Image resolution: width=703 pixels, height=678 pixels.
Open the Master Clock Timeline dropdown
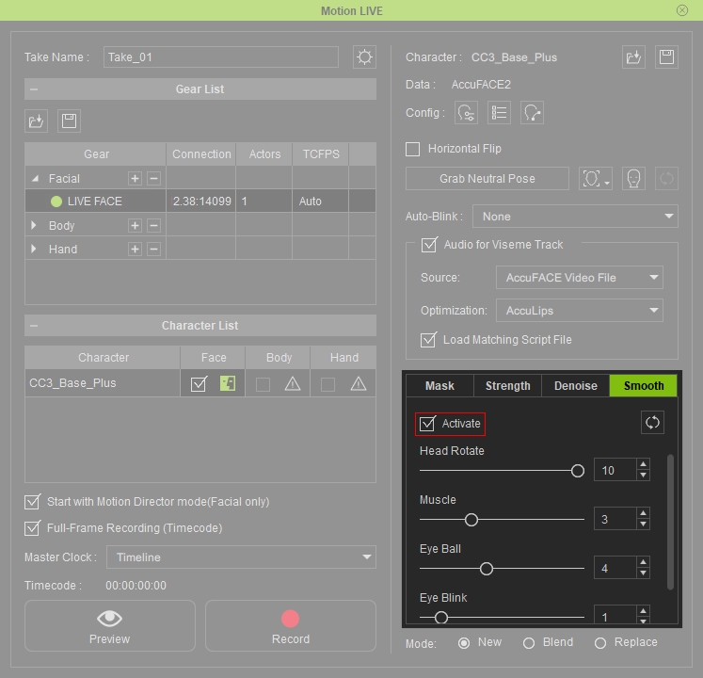pos(241,557)
